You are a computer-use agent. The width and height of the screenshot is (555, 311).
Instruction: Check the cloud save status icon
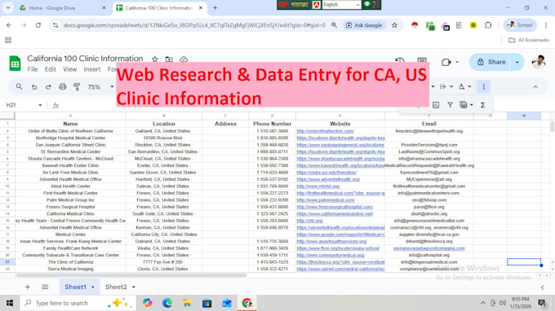coord(184,59)
